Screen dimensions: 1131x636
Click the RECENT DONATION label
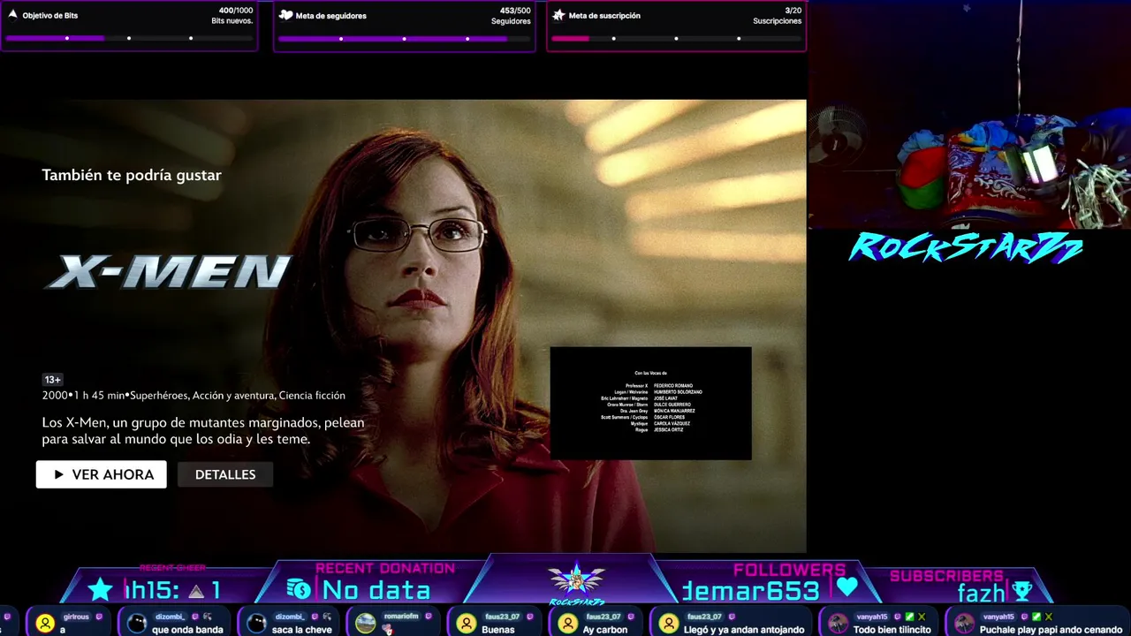tap(385, 569)
